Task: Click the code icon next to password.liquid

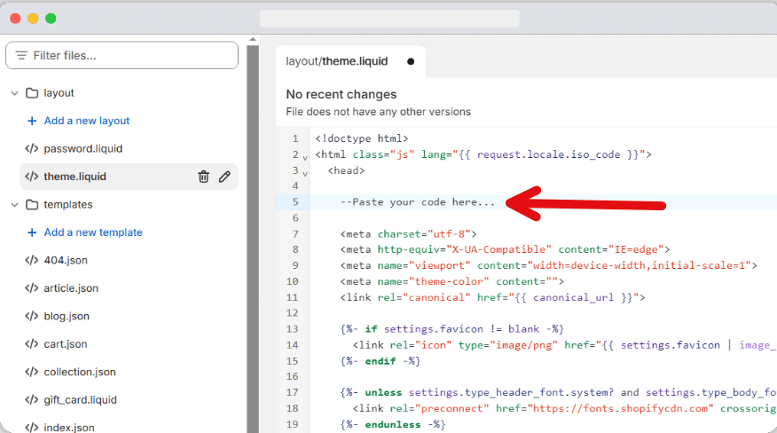Action: [32, 149]
